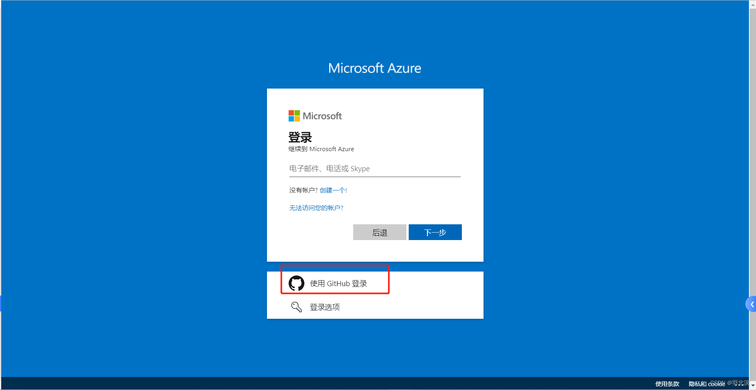The height and width of the screenshot is (390, 756).
Task: Click the page vertical scrollbar
Action: click(752, 195)
